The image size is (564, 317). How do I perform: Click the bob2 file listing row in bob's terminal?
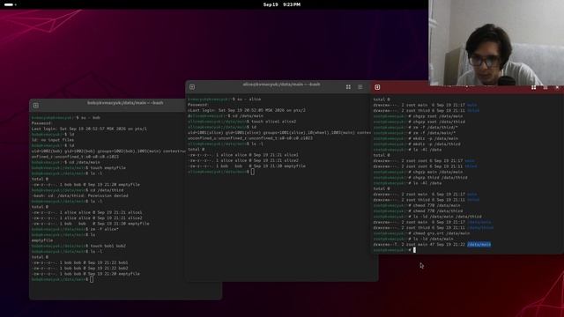coord(79,268)
